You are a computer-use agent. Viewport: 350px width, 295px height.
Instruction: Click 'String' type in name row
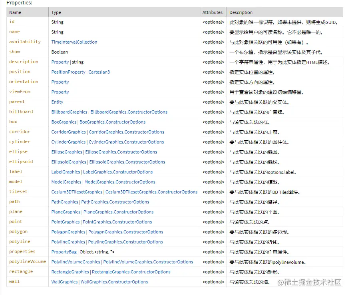(58, 32)
